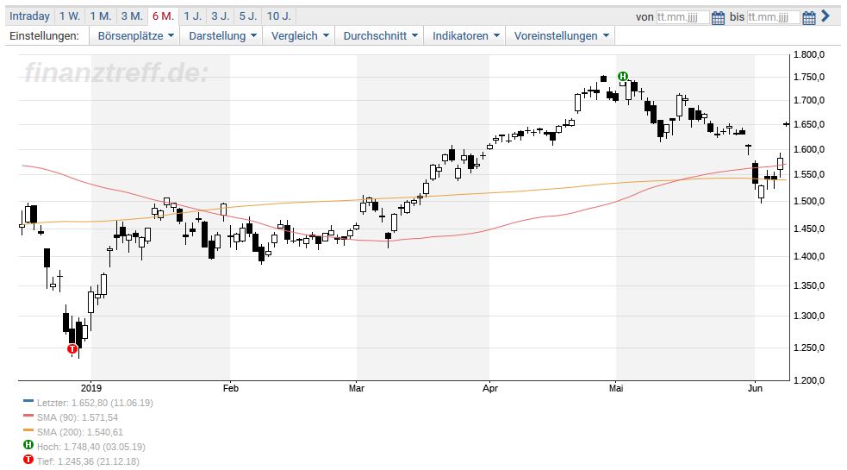Click the blue Letzter color line in legend
Image resolution: width=847 pixels, height=470 pixels.
(28, 401)
